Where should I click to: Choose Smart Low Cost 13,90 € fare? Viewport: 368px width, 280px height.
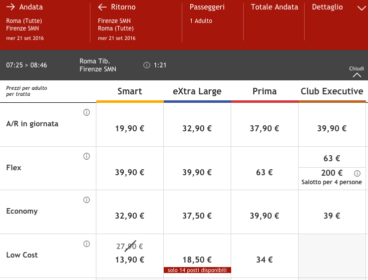[130, 260]
